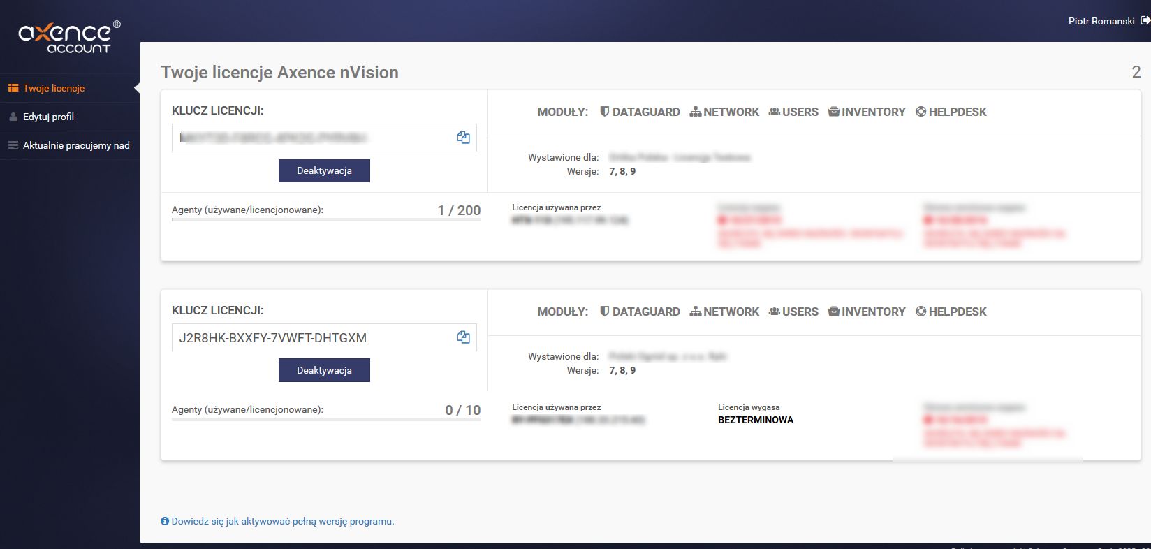Screen dimensions: 1151x549
Task: Click Licencja wygasa label in second license
Action: [x=749, y=407]
